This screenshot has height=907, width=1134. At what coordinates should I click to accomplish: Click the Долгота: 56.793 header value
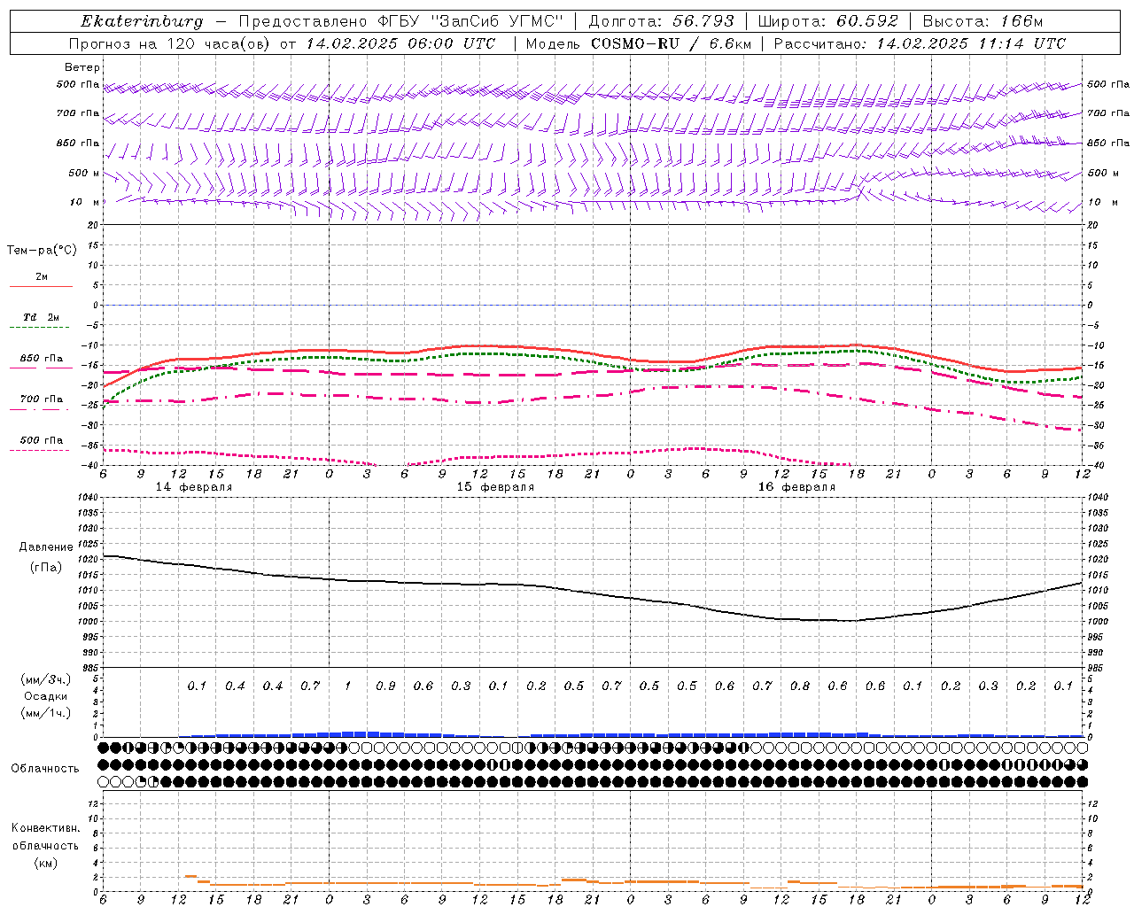(662, 21)
